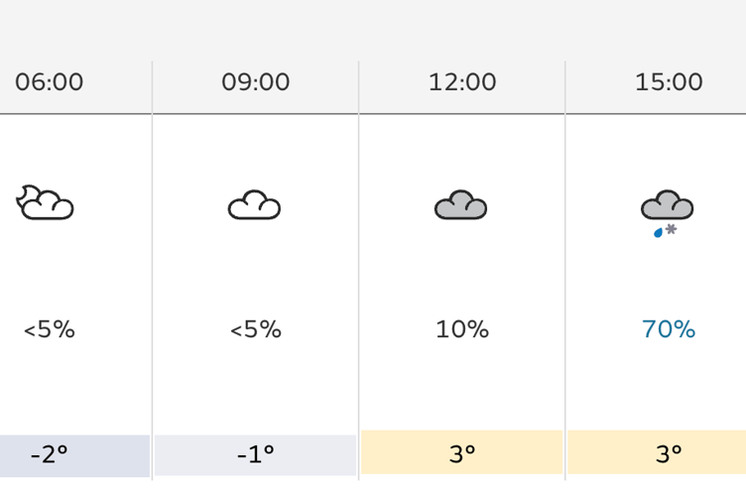746x496 pixels.
Task: Click the -1° temperature cell
Action: (x=256, y=454)
